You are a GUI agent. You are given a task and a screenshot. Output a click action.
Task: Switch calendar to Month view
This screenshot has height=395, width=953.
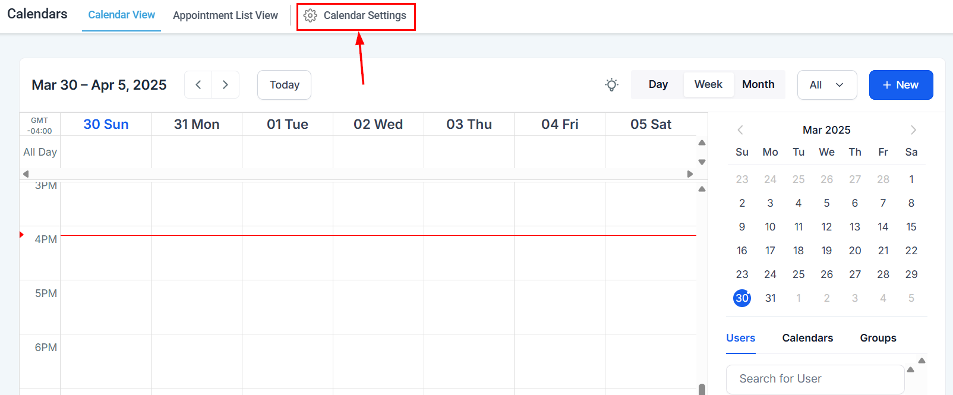pos(758,84)
